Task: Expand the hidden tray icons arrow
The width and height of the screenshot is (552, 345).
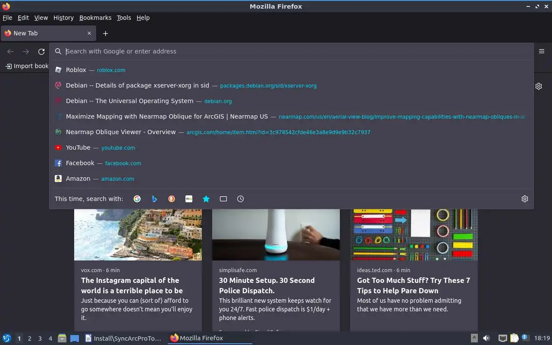Action: pos(474,338)
